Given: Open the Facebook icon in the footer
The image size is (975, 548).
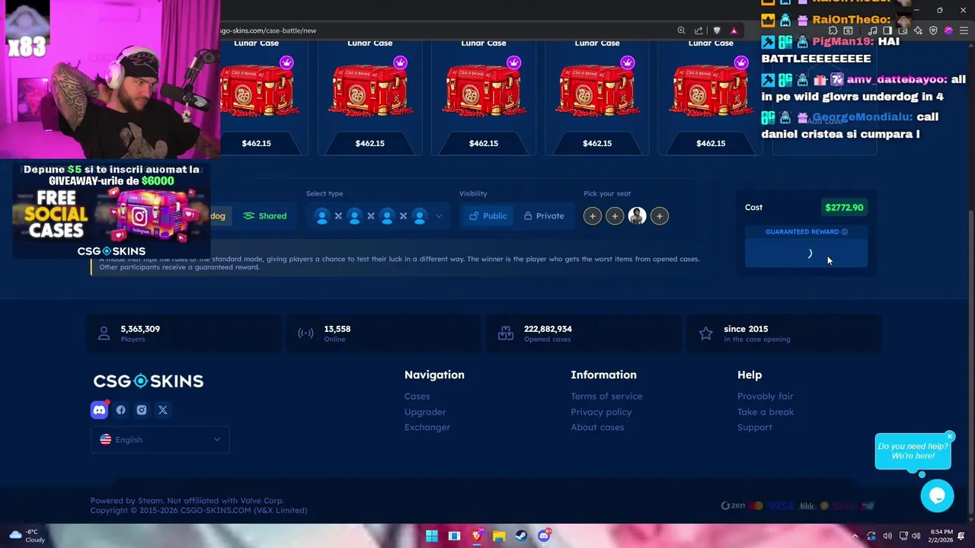Looking at the screenshot, I should pyautogui.click(x=121, y=410).
